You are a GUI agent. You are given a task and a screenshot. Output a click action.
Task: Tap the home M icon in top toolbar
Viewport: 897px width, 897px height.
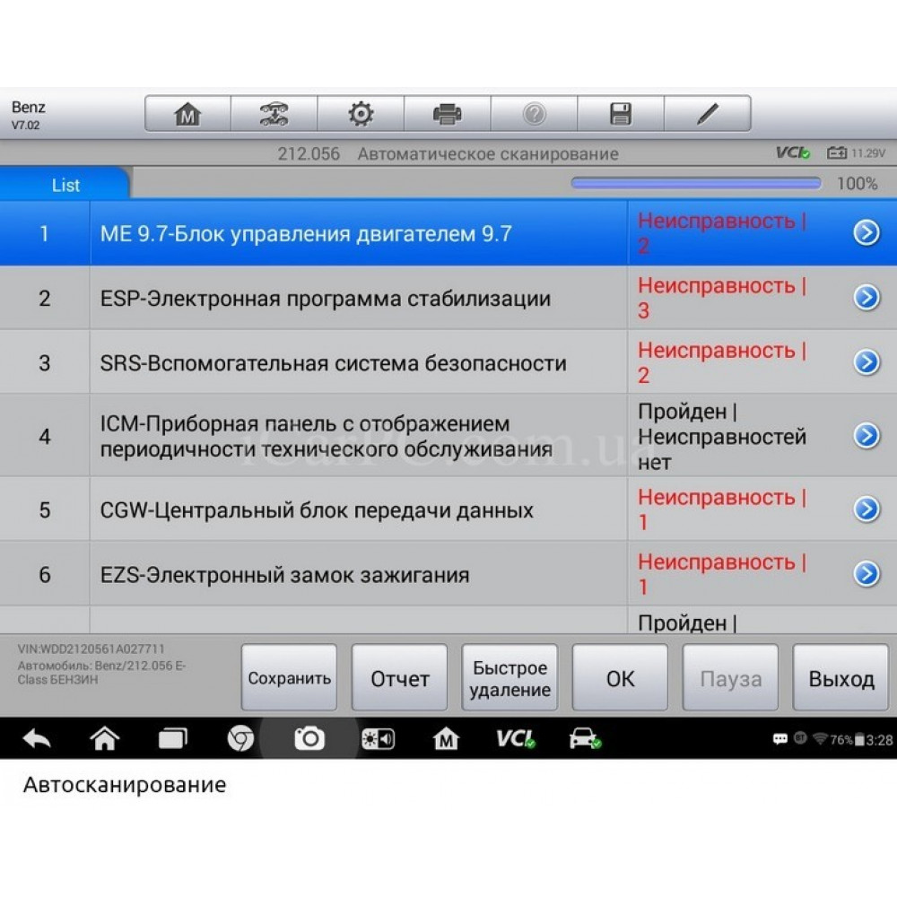click(187, 114)
